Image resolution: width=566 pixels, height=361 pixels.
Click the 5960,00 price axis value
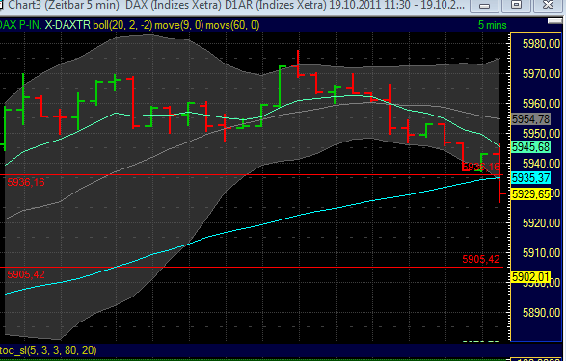click(x=541, y=104)
